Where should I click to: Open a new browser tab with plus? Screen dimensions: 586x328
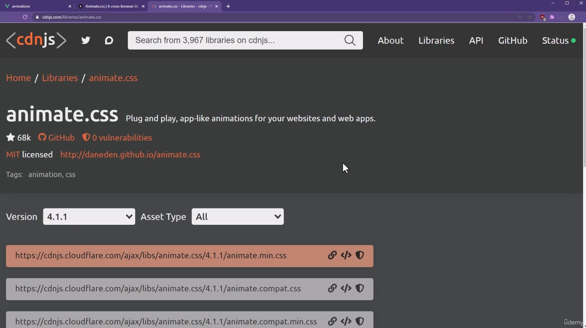pos(228,6)
